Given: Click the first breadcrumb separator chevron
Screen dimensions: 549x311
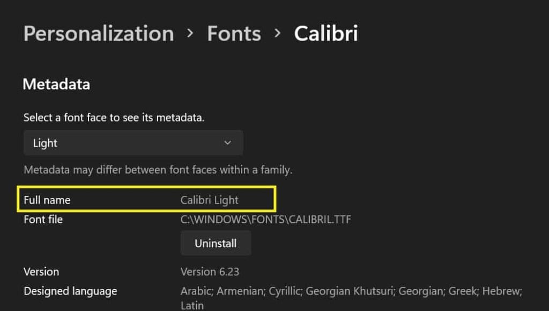Looking at the screenshot, I should 190,33.
